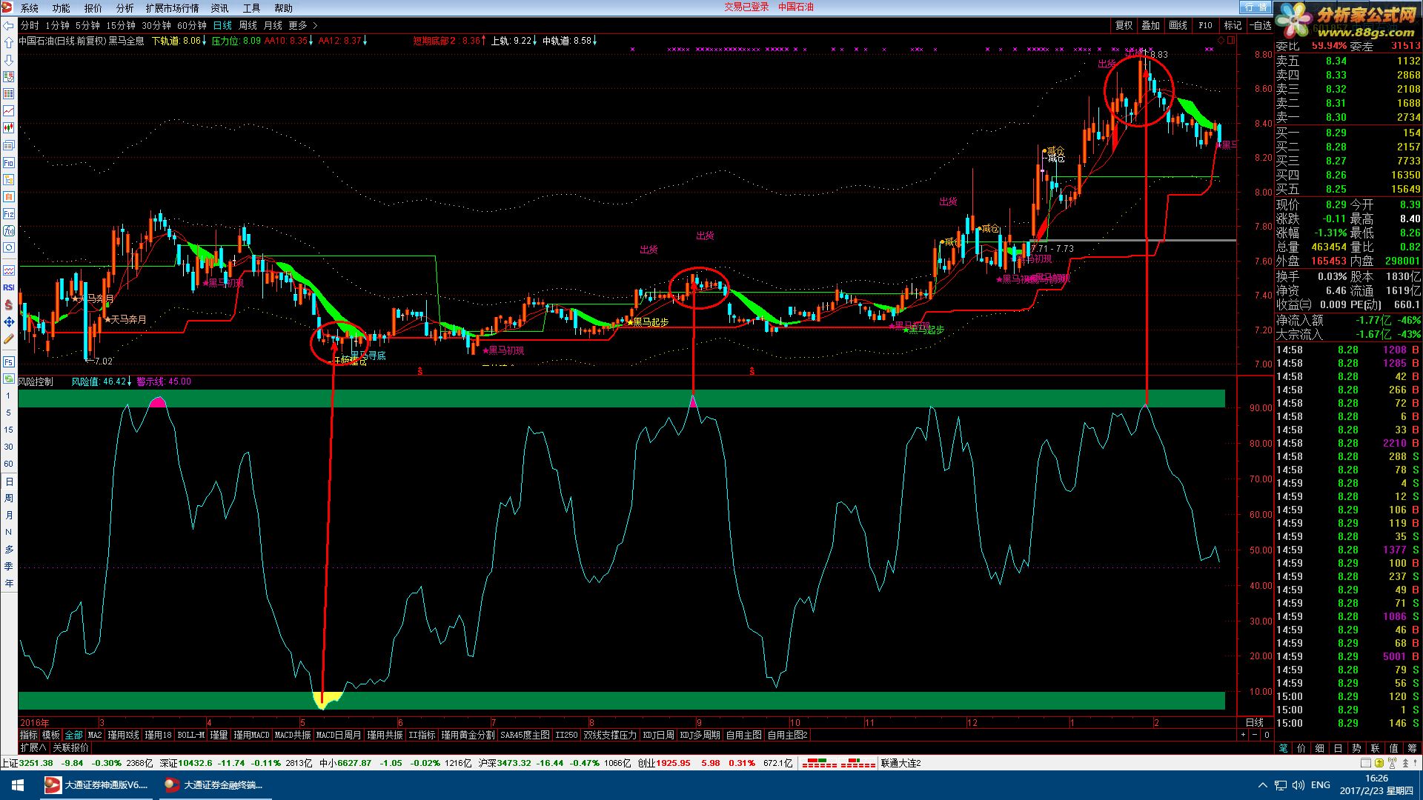Click the RSI indicator sidebar icon
The image size is (1423, 800).
(9, 287)
